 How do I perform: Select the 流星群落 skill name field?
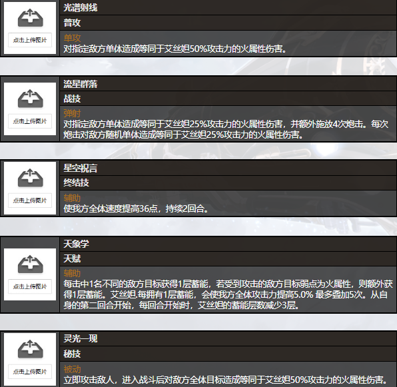228,84
